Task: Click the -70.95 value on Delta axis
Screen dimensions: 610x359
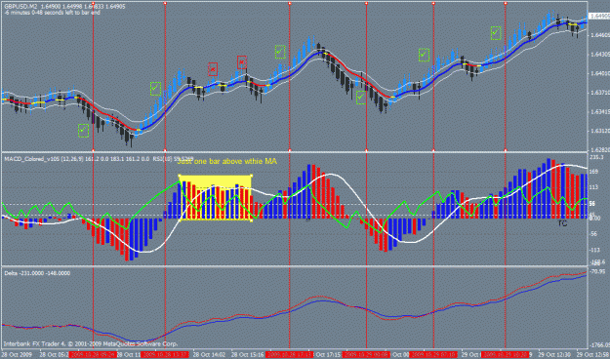Action: pos(597,271)
